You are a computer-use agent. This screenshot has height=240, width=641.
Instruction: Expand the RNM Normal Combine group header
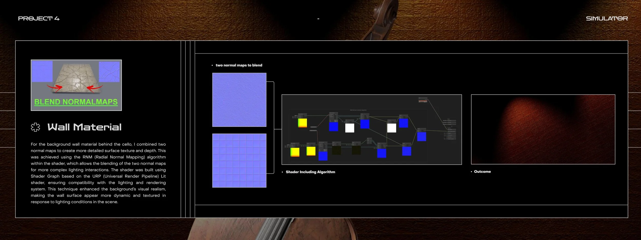pos(358,110)
